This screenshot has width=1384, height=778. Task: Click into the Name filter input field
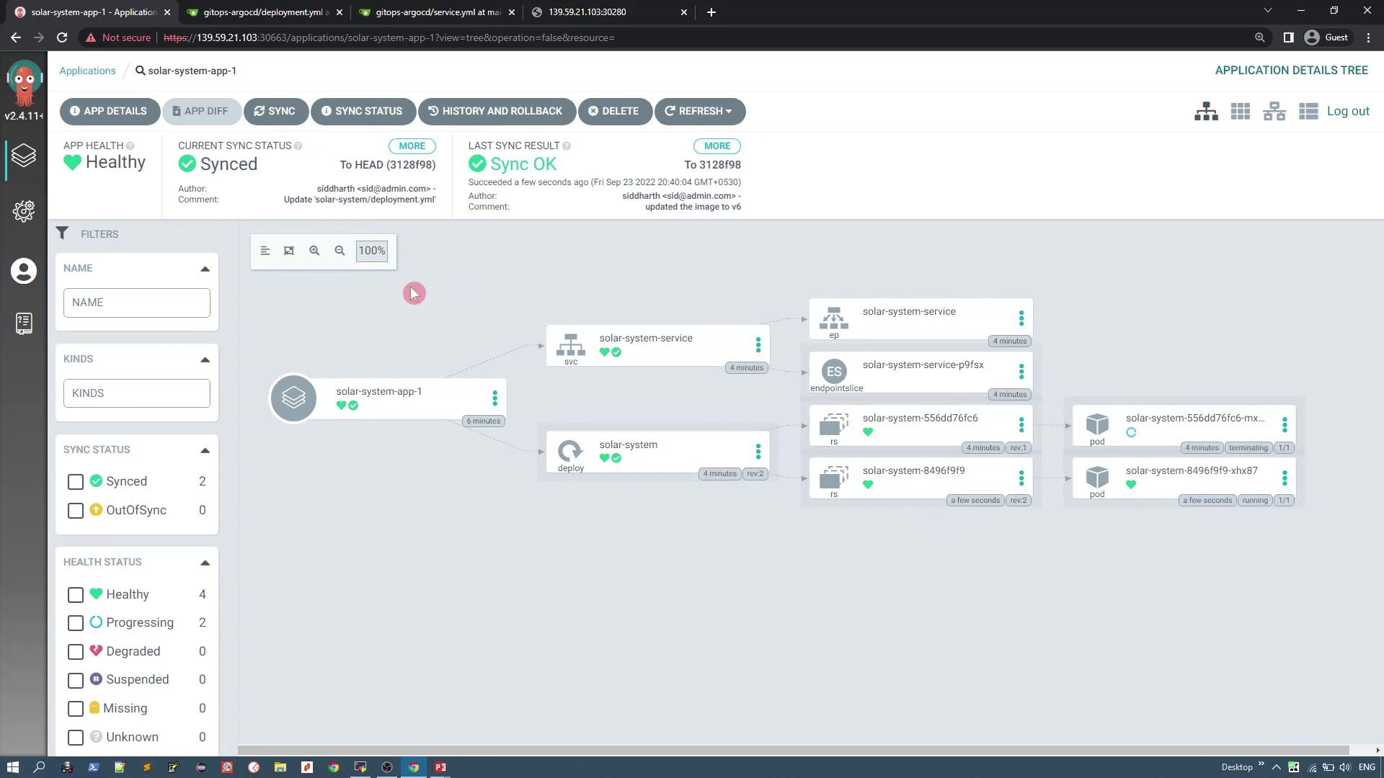(136, 303)
